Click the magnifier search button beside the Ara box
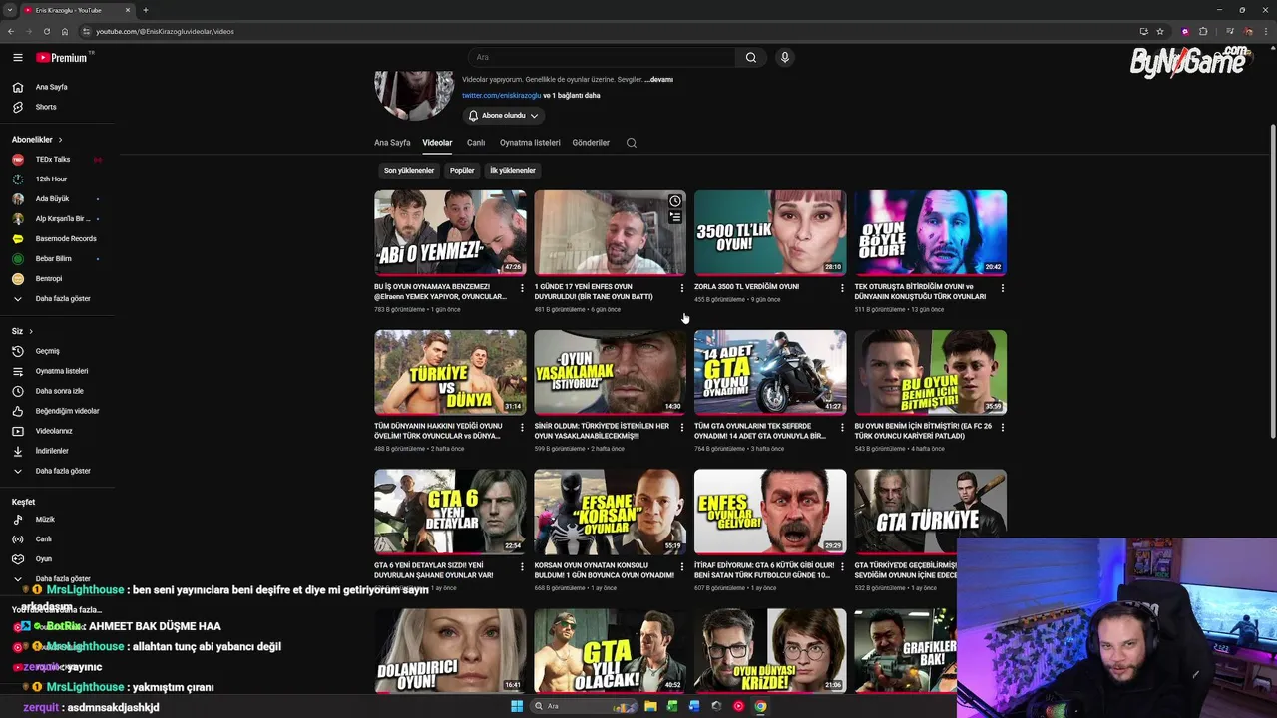 [751, 57]
